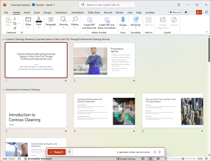The height and width of the screenshot is (161, 211).
Task: Give thumbs down feedback on AI content
Action: (x=160, y=152)
